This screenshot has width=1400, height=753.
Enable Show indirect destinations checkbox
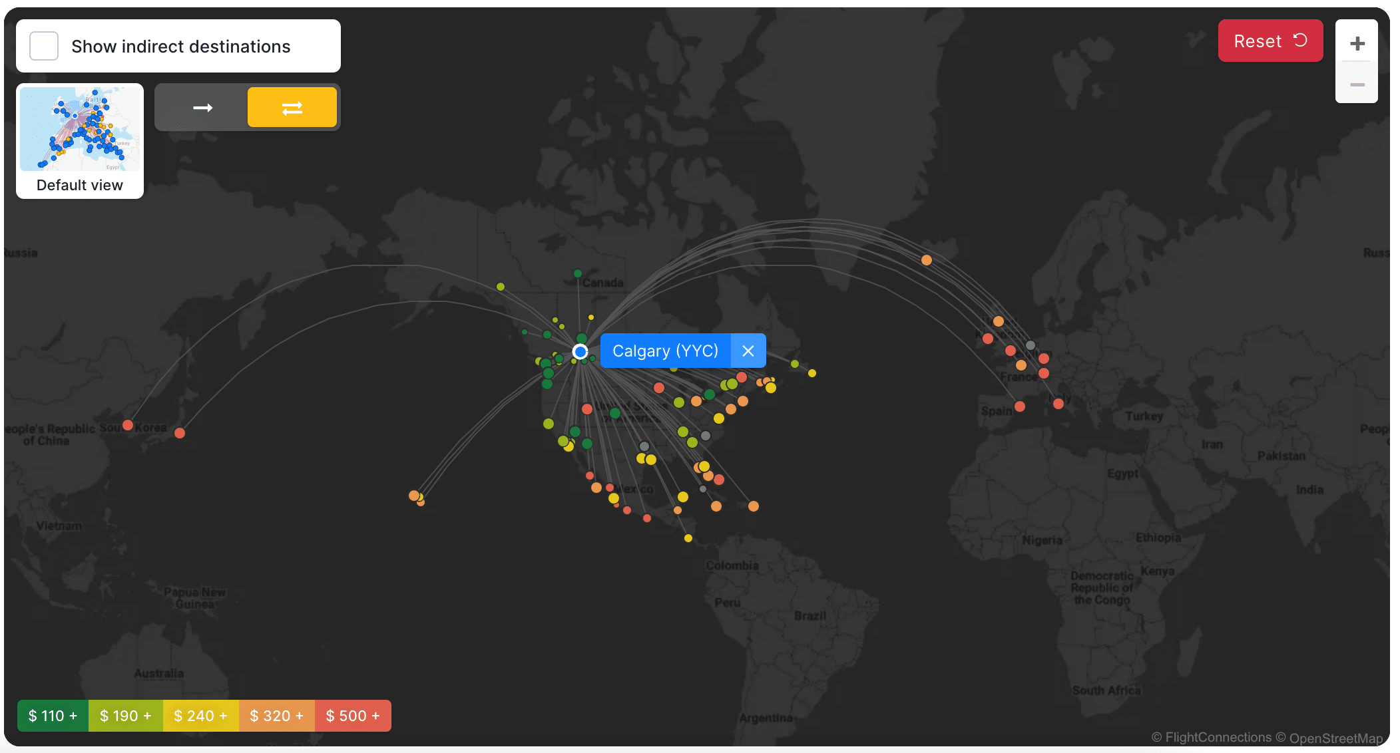(x=44, y=47)
